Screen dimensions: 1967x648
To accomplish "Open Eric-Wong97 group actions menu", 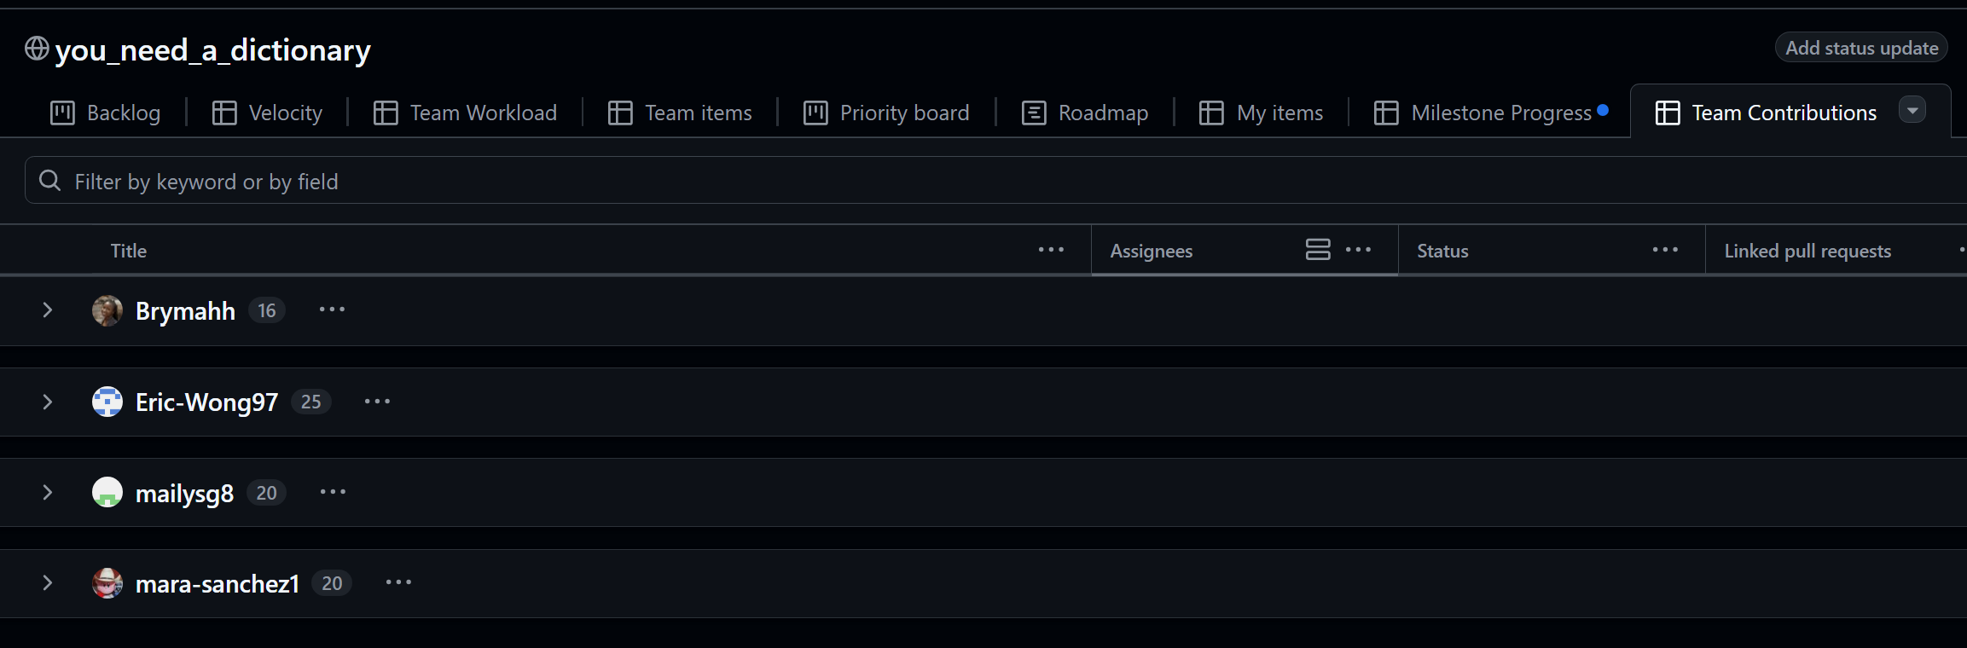I will [x=377, y=402].
